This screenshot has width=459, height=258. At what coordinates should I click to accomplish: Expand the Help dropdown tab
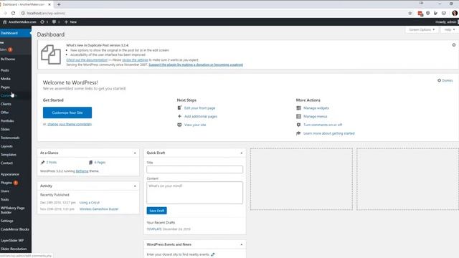[450, 30]
